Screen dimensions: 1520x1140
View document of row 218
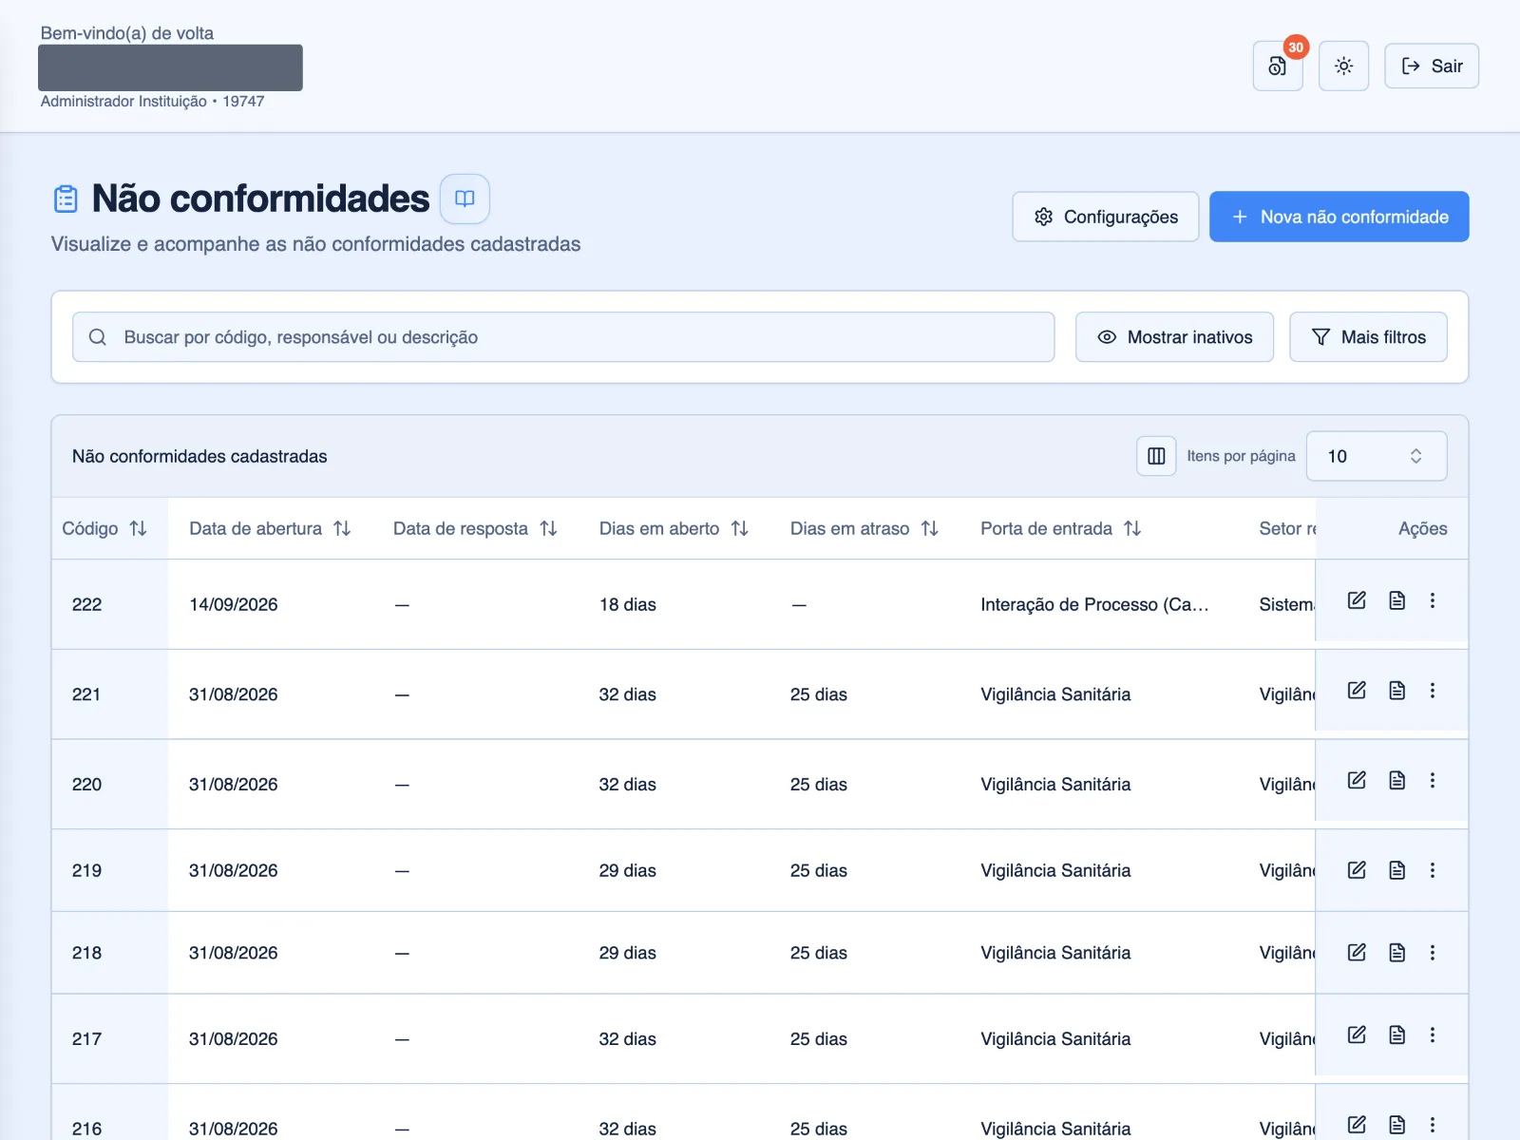click(1396, 953)
